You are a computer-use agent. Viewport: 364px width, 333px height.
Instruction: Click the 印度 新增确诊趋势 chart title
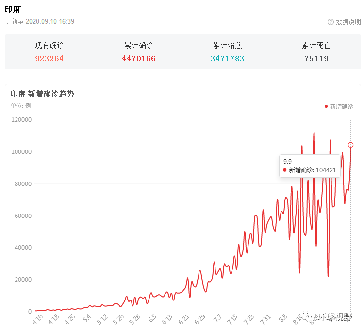point(42,94)
